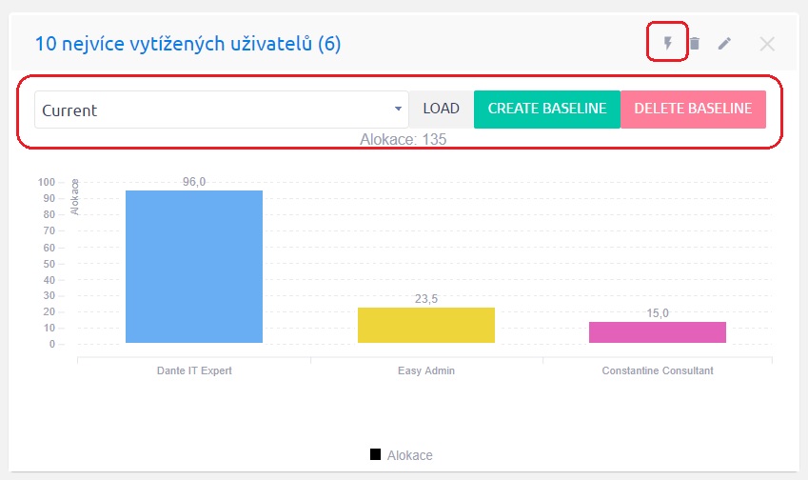Open the Current baseline dropdown
The width and height of the screenshot is (808, 480).
tap(221, 110)
